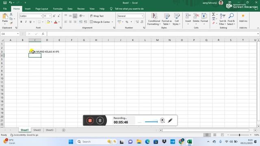Toggle Middle Align
260x146 pixels.
70,16
